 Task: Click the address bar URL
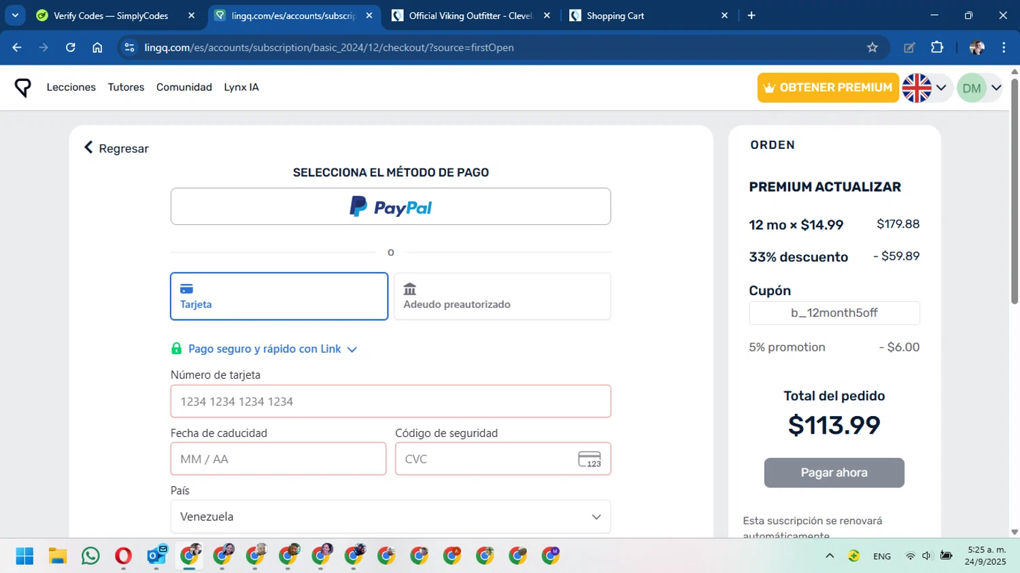point(329,48)
